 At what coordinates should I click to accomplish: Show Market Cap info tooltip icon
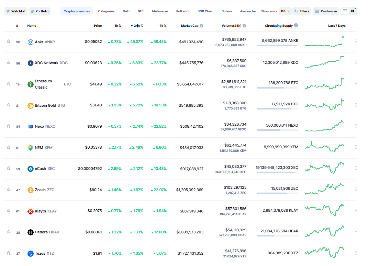pos(201,26)
